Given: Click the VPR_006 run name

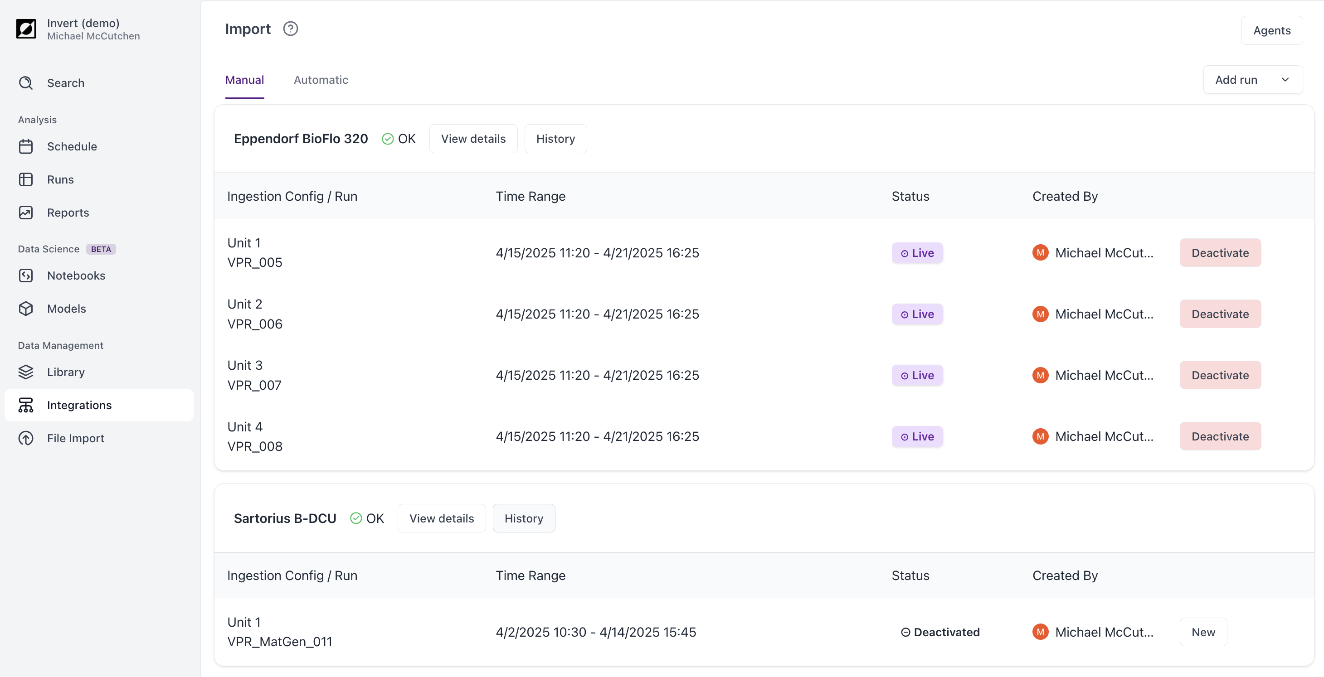Looking at the screenshot, I should coord(255,324).
